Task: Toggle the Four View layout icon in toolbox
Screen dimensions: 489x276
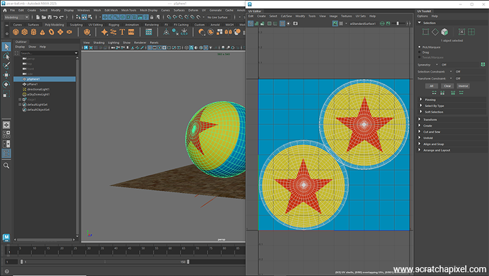Action: (x=6, y=134)
